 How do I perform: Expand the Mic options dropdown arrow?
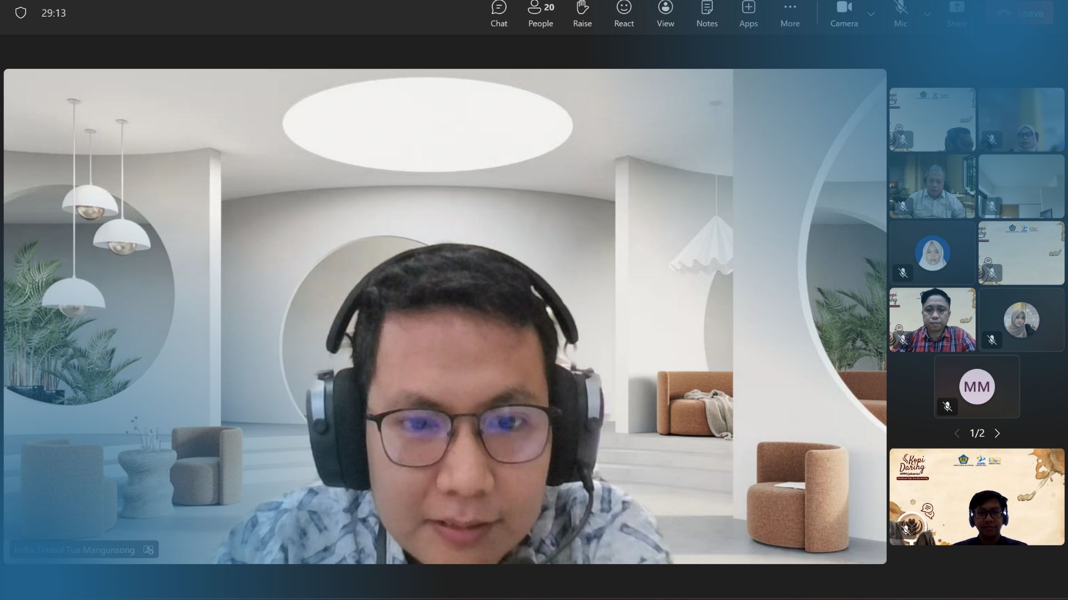(927, 14)
